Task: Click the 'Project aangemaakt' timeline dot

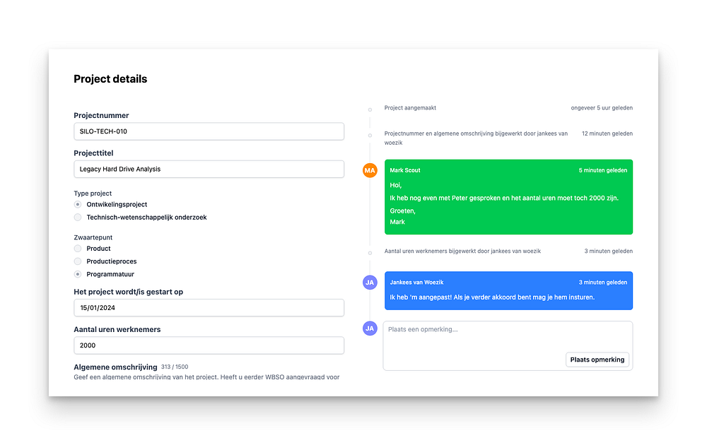Action: click(x=370, y=109)
